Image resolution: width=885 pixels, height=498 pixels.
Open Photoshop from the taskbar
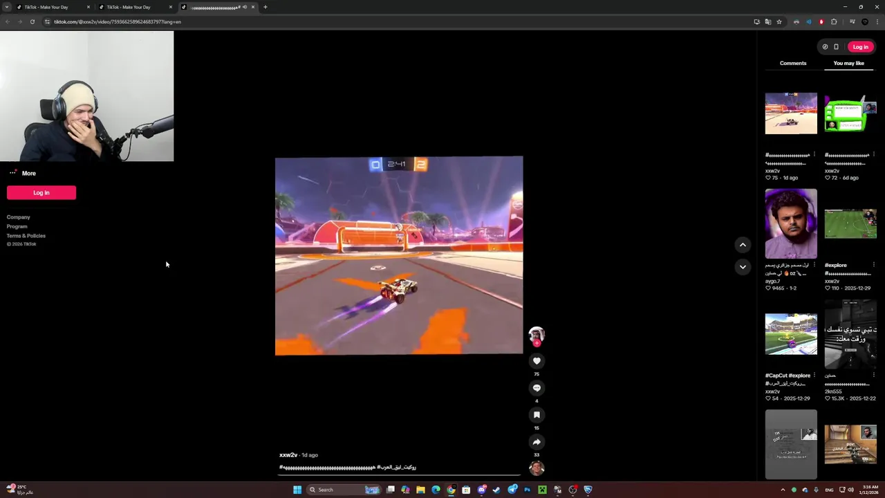[527, 490]
